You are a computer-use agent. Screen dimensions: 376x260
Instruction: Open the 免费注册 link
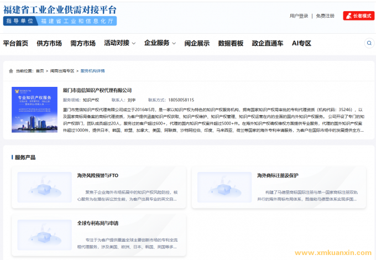(x=325, y=16)
